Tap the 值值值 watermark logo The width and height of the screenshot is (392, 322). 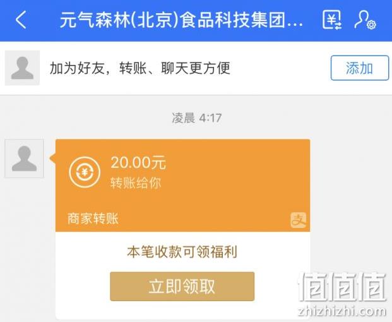342,287
